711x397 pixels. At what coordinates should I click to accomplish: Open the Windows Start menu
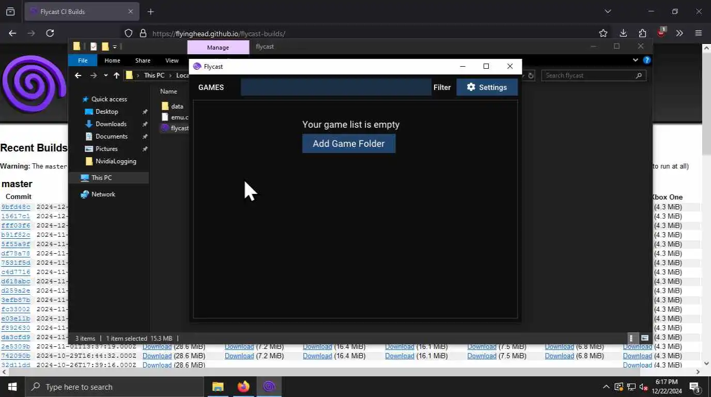click(12, 387)
